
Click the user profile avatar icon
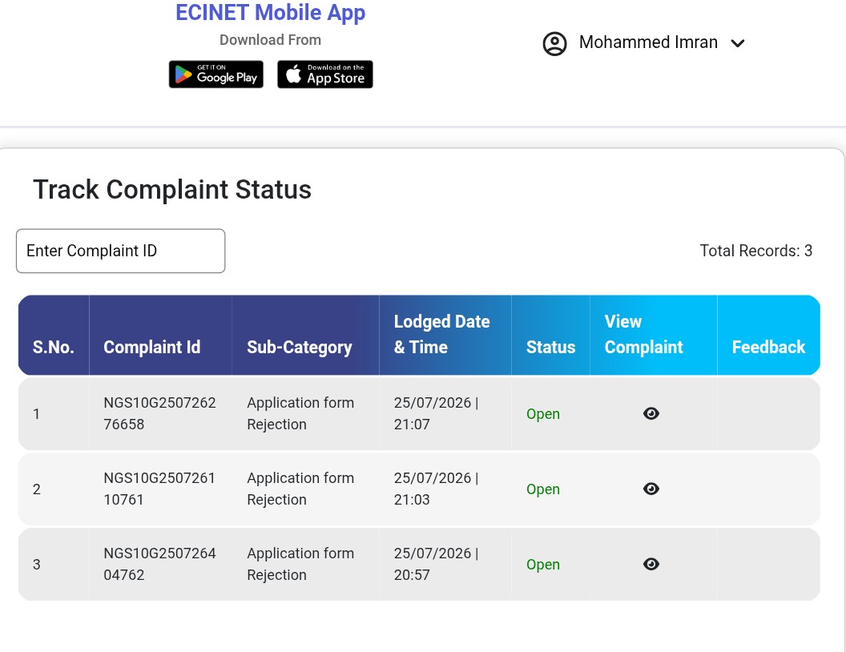point(554,44)
